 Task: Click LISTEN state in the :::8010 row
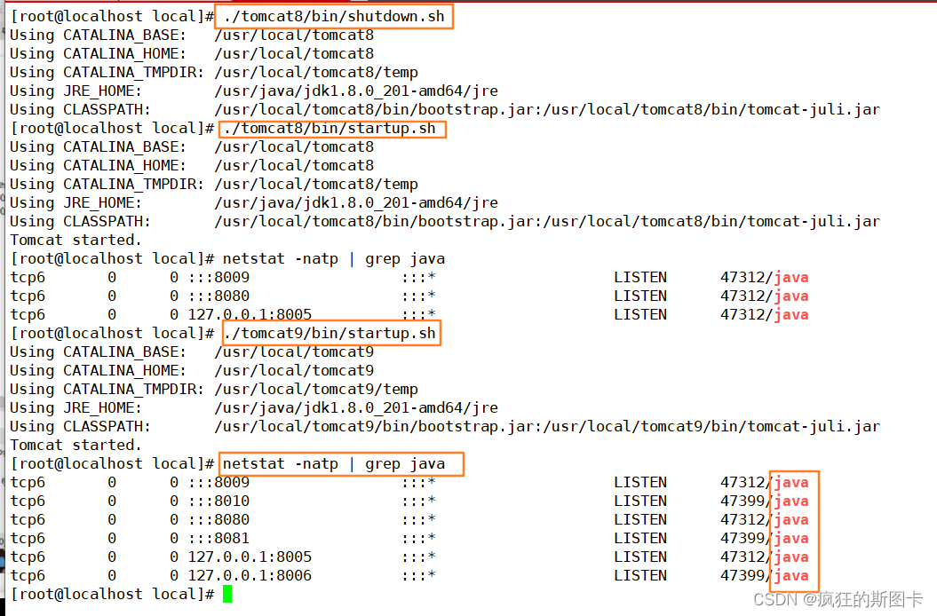point(640,501)
